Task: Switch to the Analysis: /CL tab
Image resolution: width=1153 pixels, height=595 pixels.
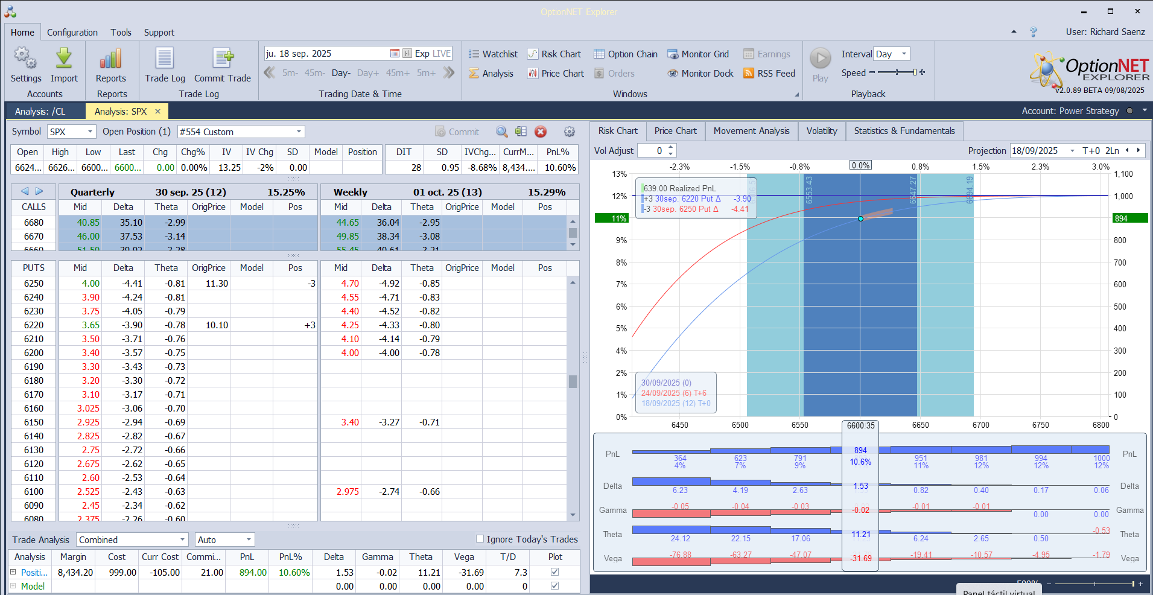Action: (40, 111)
